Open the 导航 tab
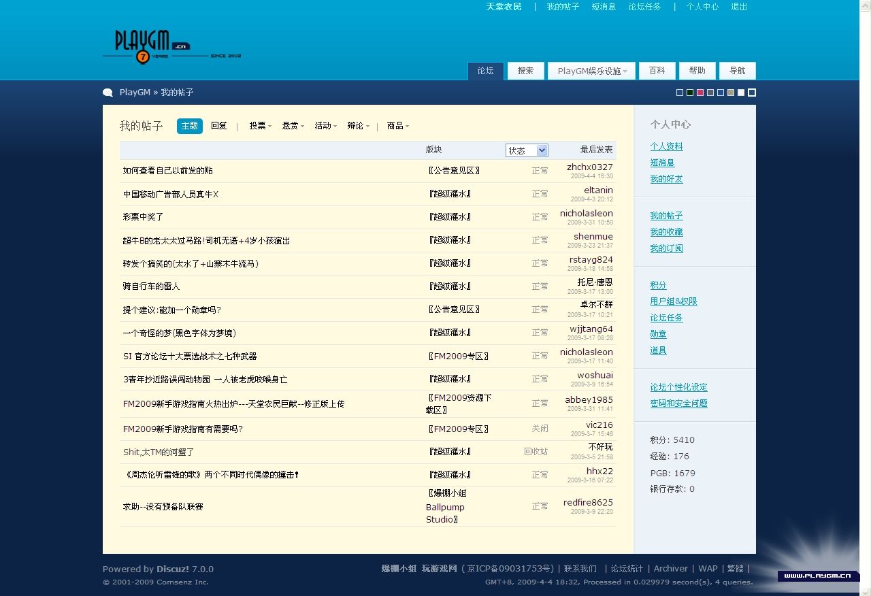The image size is (871, 596). [x=738, y=71]
